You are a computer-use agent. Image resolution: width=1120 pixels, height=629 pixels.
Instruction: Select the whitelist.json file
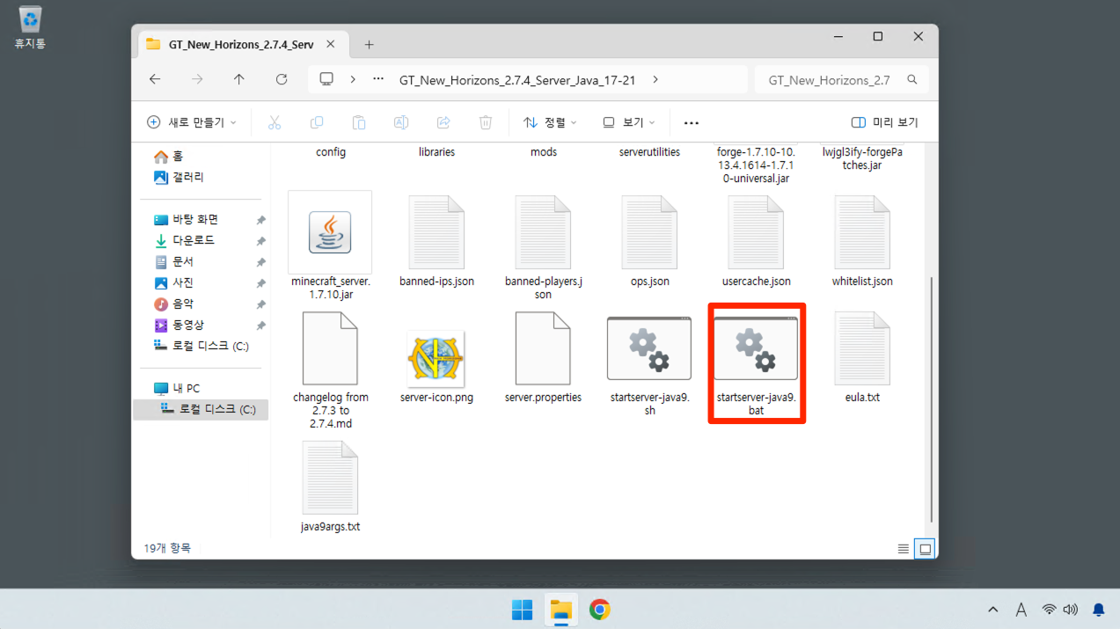pos(862,242)
